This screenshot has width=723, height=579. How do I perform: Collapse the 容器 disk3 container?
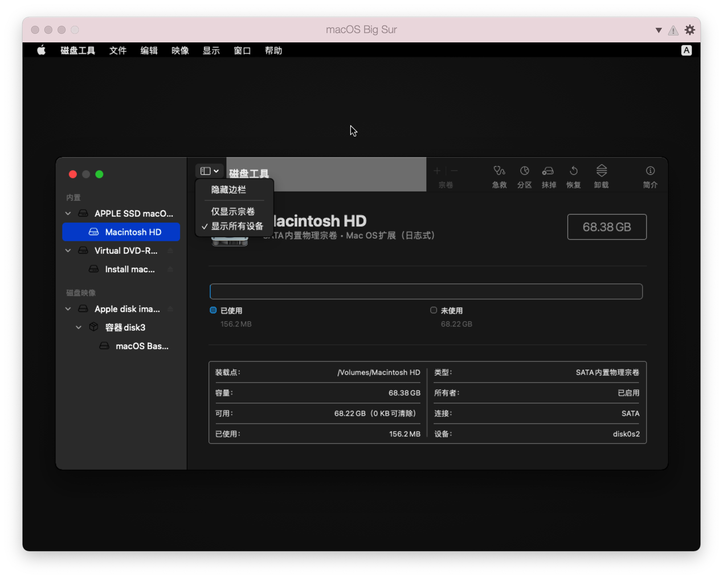[x=78, y=327]
